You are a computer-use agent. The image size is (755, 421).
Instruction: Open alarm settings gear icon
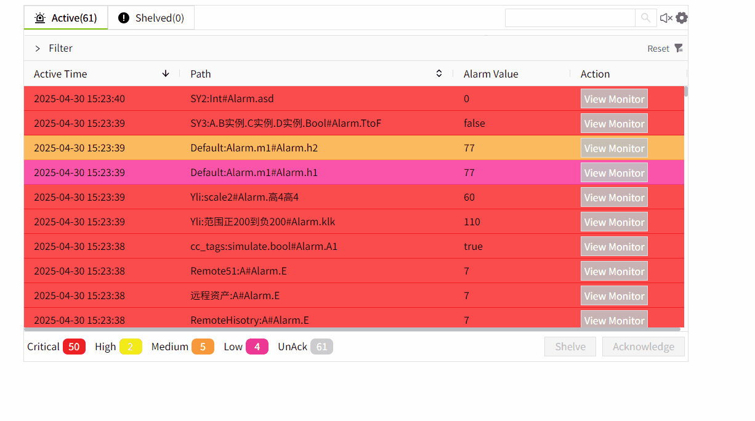coord(681,18)
